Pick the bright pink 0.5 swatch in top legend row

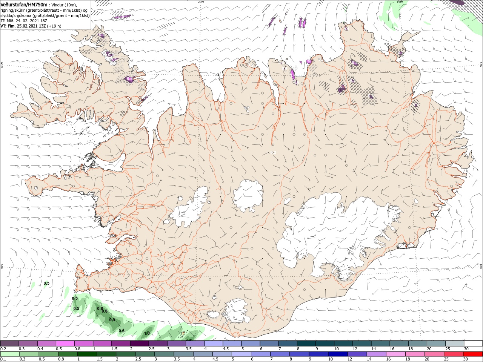pos(65,344)
